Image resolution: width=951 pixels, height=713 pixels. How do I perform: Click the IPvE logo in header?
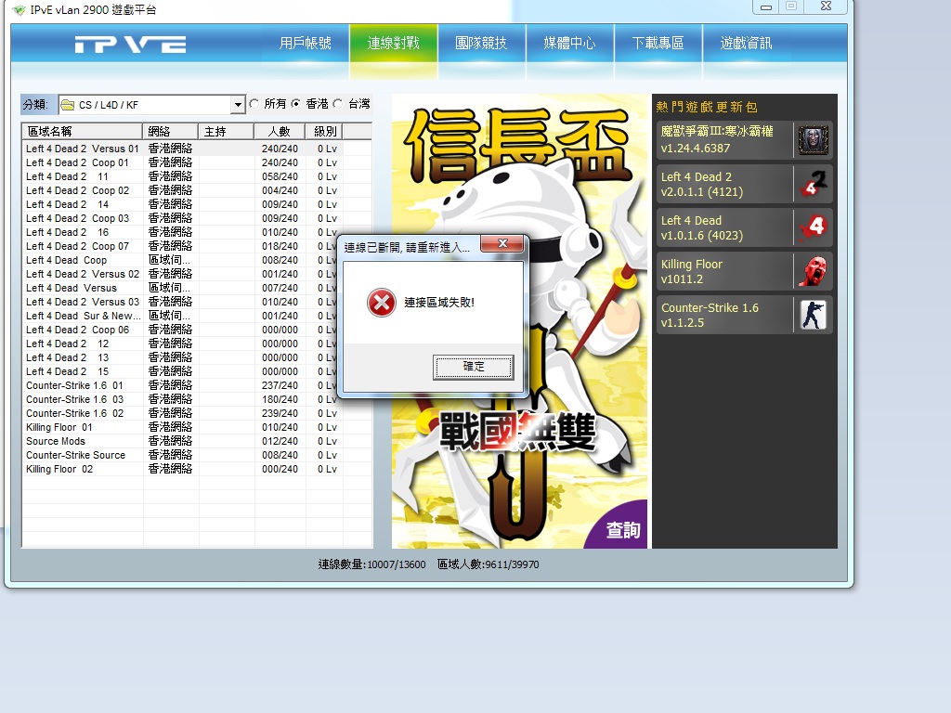[130, 45]
